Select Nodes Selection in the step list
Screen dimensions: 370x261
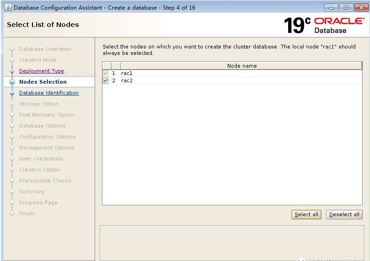point(43,82)
